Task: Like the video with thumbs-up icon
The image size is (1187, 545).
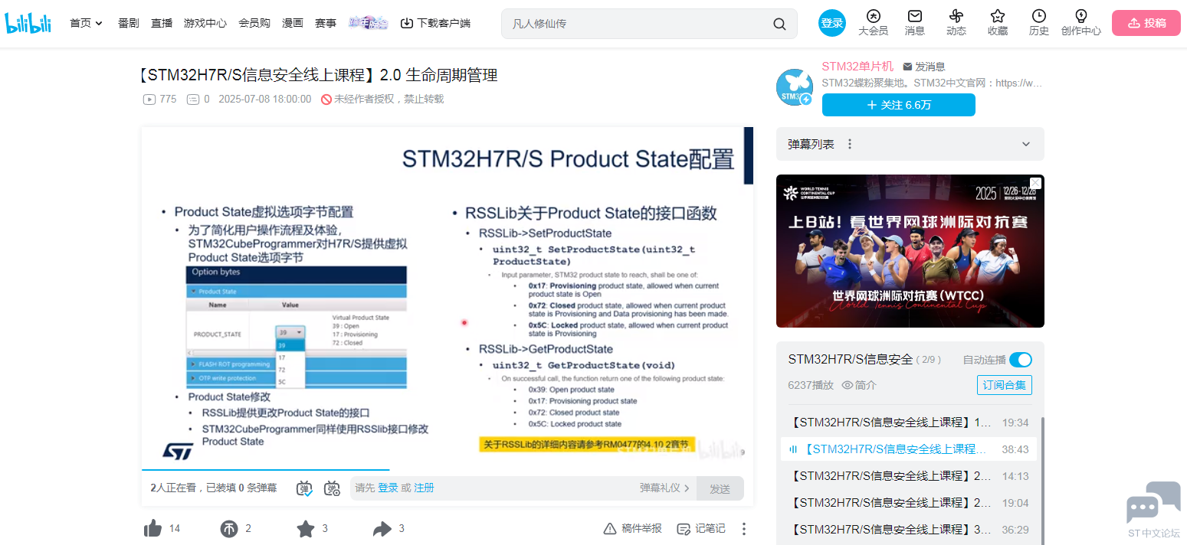Action: 152,528
